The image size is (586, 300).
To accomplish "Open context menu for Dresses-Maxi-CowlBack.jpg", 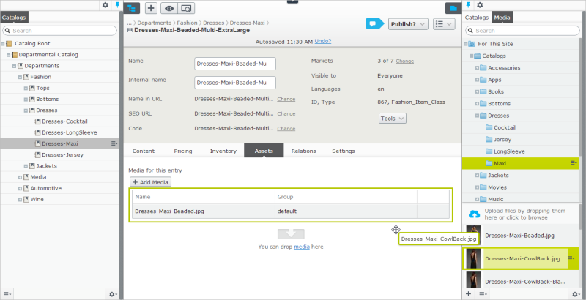I will tap(572, 258).
